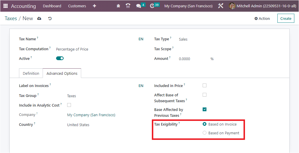This screenshot has width=299, height=153.
Task: Discard changes with the undo icon
Action: click(x=50, y=18)
